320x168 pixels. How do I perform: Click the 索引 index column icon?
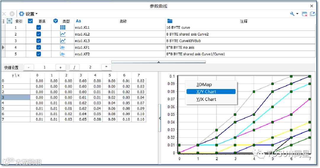tap(9, 21)
